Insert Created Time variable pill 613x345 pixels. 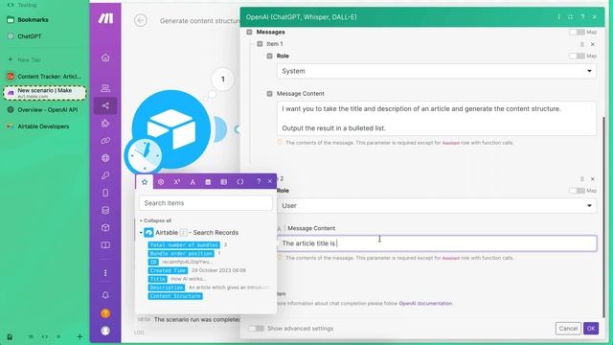[168, 270]
